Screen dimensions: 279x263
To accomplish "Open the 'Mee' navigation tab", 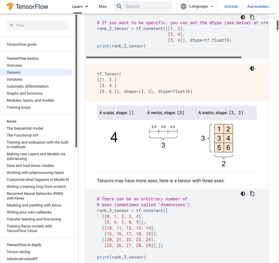I will (103, 7).
